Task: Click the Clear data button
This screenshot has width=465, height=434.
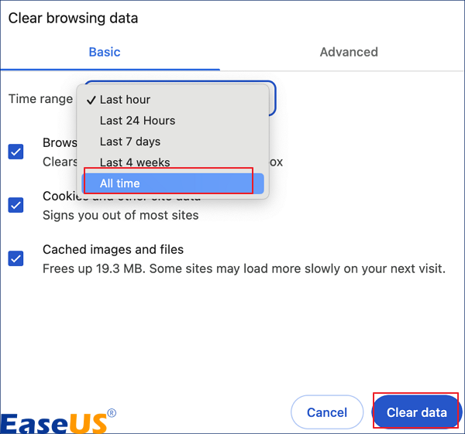Action: (x=416, y=412)
